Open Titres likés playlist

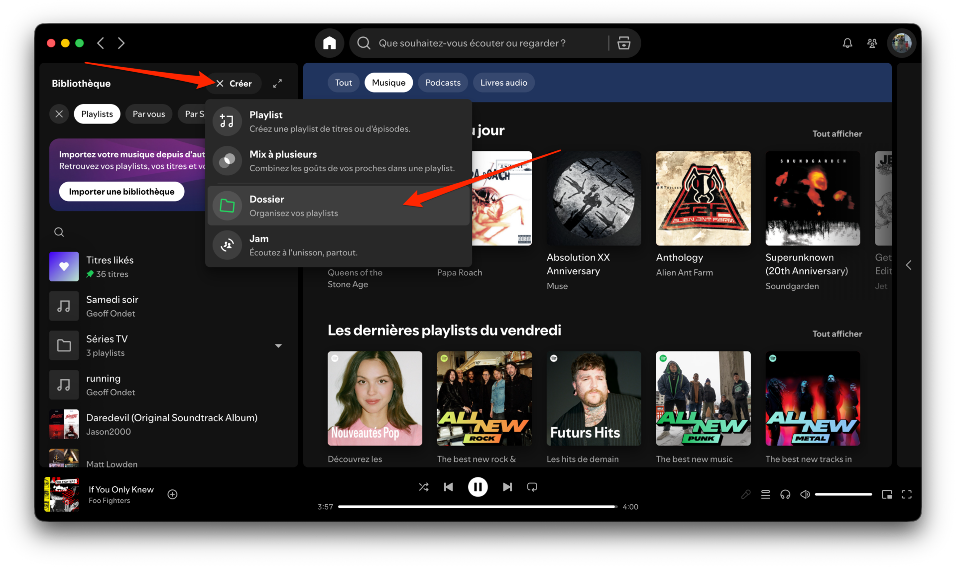(x=169, y=267)
